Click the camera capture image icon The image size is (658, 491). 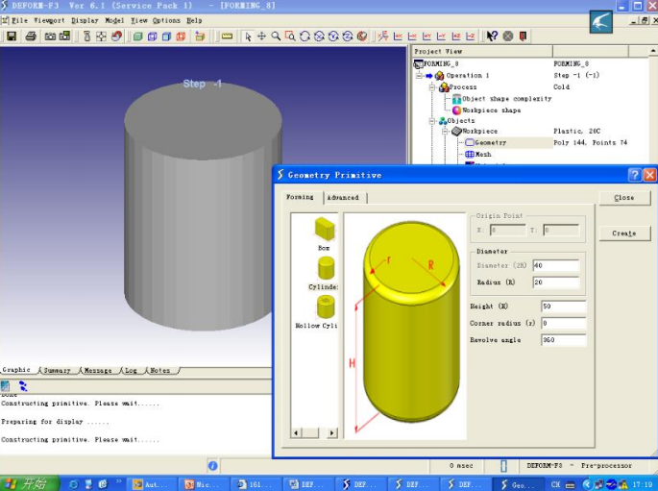point(50,37)
